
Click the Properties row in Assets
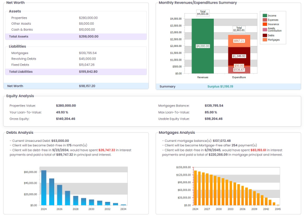[x=76, y=18]
